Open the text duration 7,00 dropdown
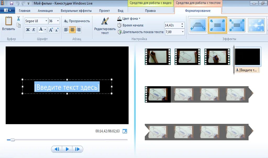 tap(183, 32)
